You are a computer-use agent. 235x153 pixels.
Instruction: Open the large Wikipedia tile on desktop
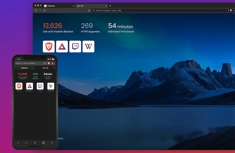pyautogui.click(x=89, y=46)
